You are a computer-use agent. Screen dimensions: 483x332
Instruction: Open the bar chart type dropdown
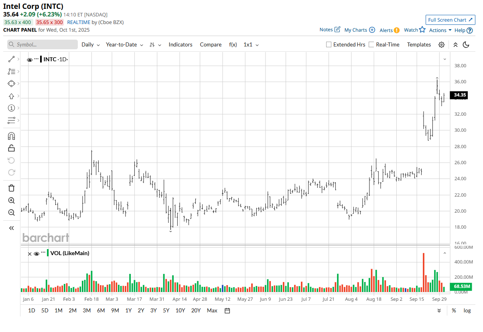pos(155,44)
